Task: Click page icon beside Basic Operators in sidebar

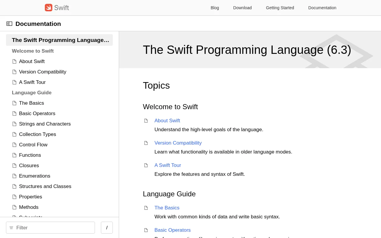Action: 14,114
